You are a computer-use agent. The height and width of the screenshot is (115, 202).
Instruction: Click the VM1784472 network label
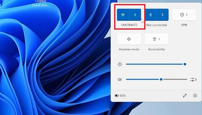129,25
